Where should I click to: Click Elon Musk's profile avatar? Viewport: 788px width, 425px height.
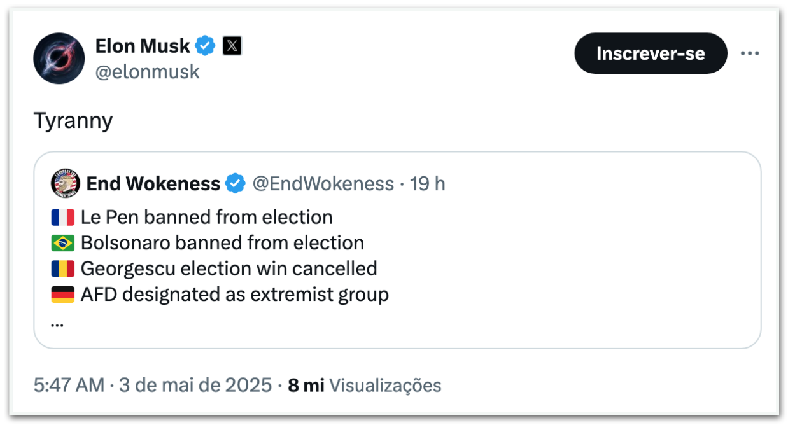[59, 59]
